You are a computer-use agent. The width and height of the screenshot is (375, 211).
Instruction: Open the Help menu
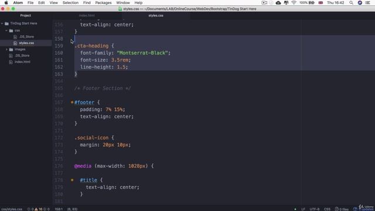(138, 2)
